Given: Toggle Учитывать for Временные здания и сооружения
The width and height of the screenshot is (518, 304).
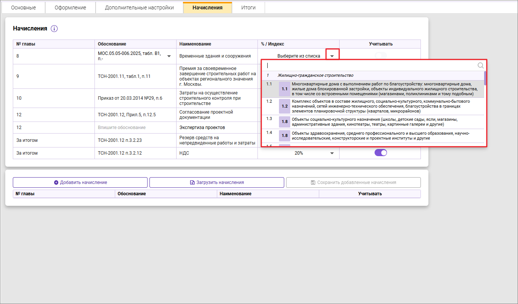Looking at the screenshot, I should click(381, 56).
